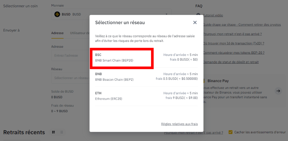
Task: Open Demande de statut de dépôt link
Action: 231,62
